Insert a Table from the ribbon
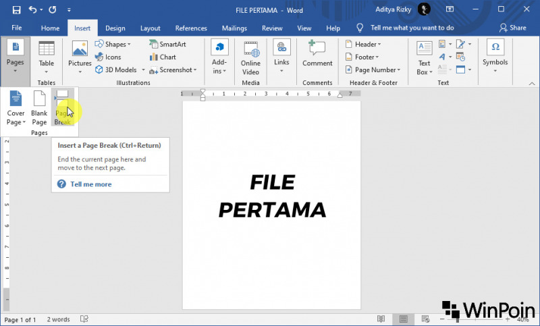The height and width of the screenshot is (326, 540). tap(46, 57)
